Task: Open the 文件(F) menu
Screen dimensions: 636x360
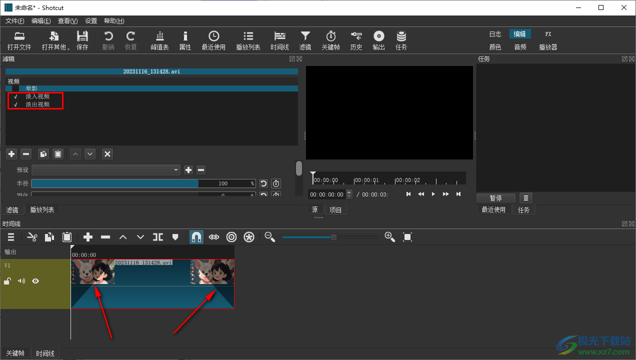Action: [14, 21]
